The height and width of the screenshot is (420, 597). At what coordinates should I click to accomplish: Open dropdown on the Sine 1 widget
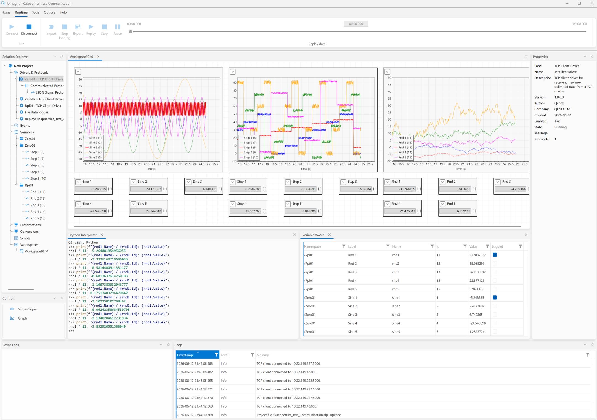click(78, 182)
